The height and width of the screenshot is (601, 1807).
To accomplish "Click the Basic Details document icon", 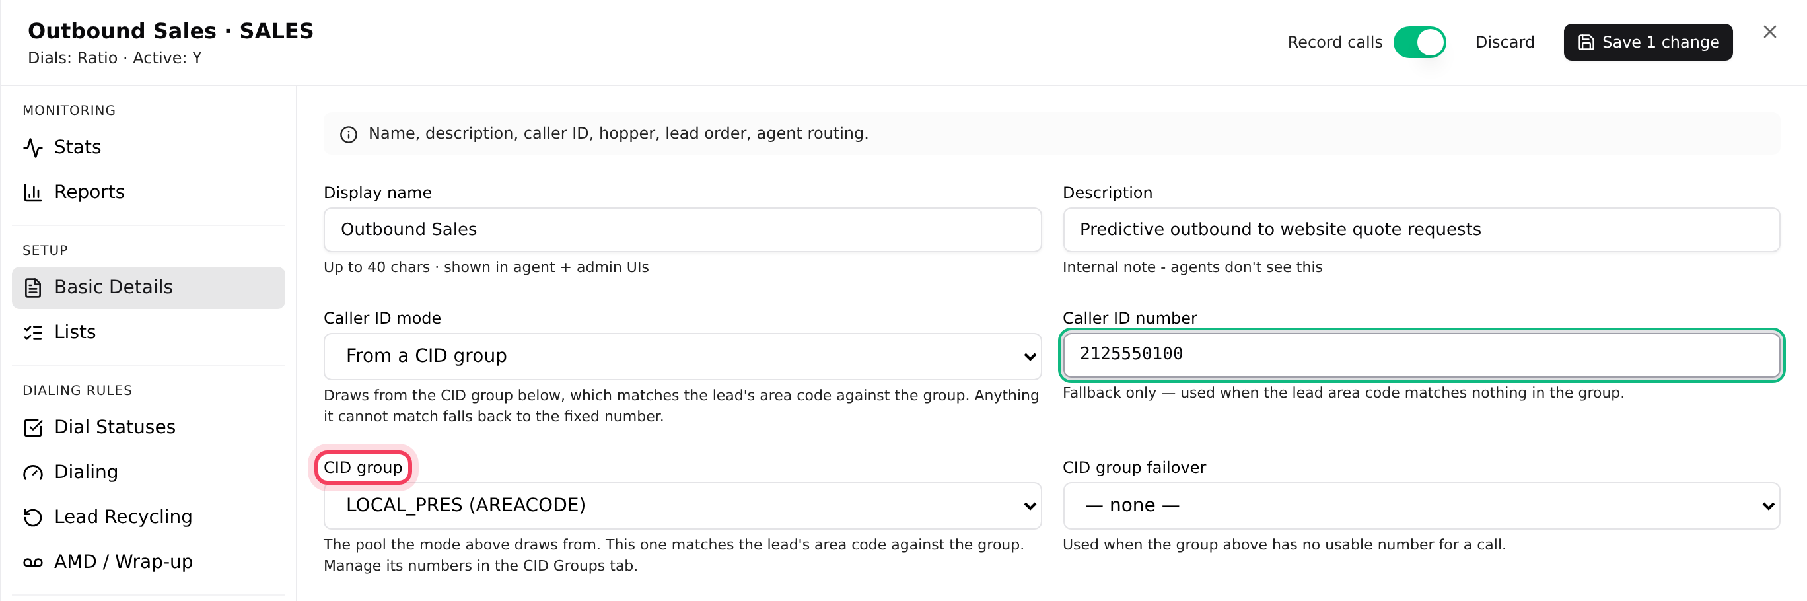I will point(33,287).
